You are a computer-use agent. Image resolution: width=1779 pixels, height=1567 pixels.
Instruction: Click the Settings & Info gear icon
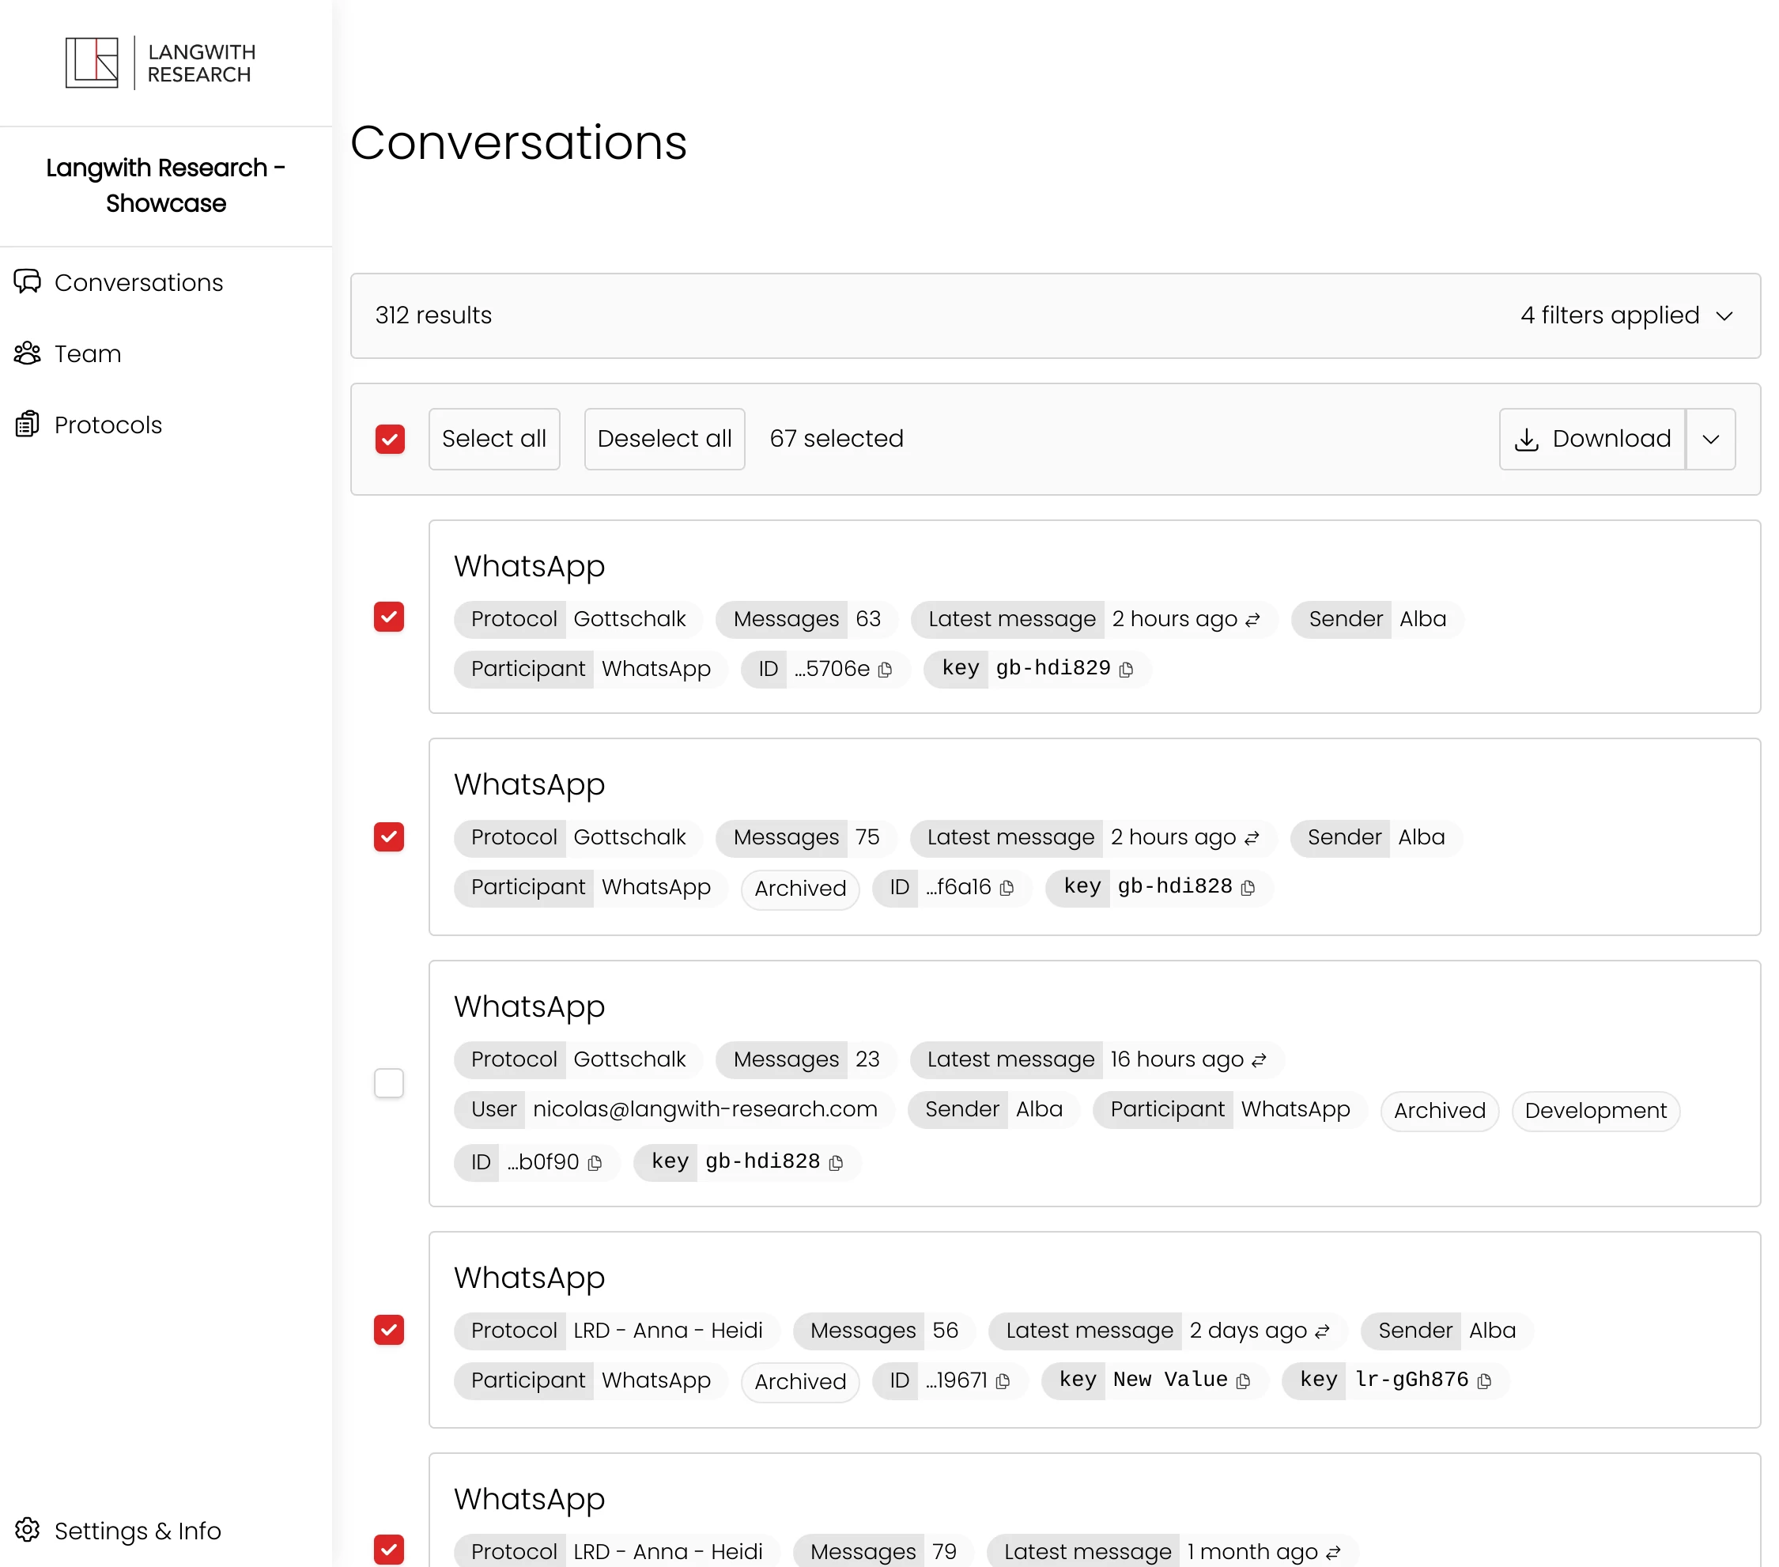[27, 1531]
